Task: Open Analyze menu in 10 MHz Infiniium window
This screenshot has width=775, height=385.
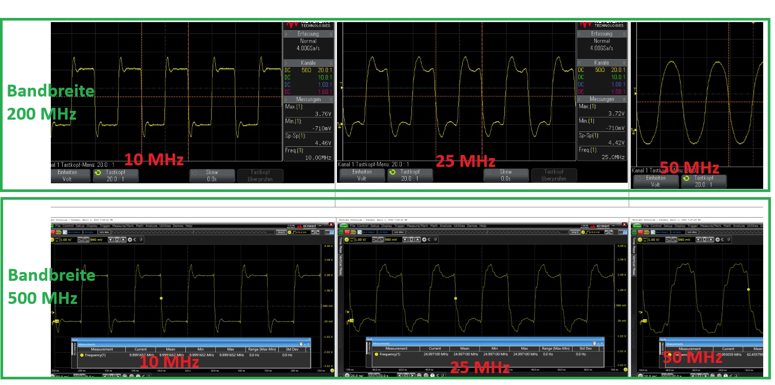Action: [x=151, y=226]
